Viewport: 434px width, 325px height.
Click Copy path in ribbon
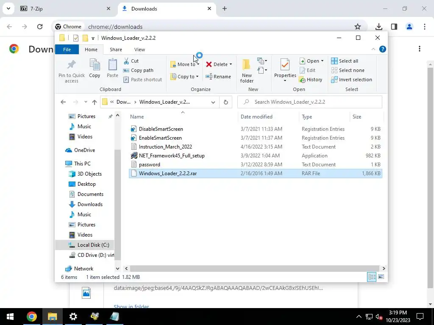(x=139, y=70)
